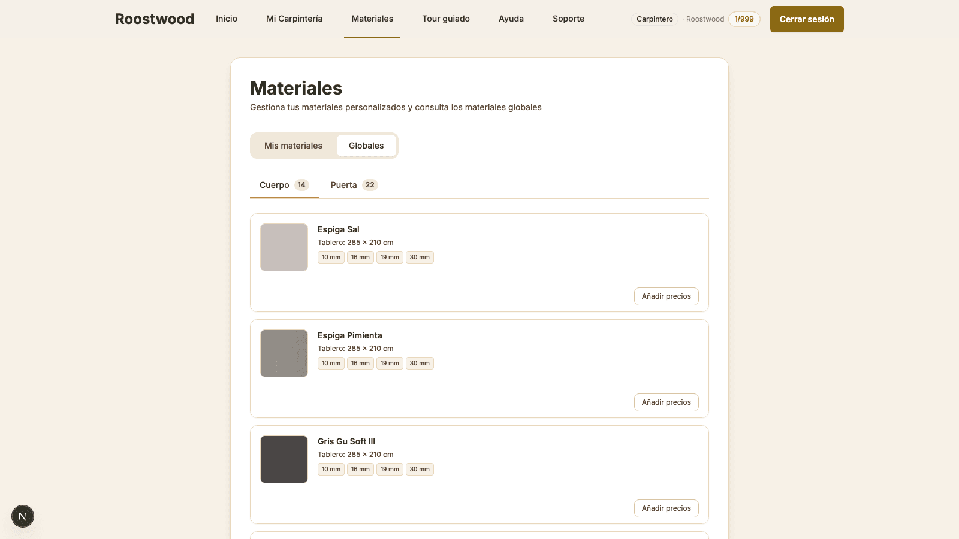Click the 16 mm chip on Espiga Sal
The height and width of the screenshot is (539, 959).
point(360,258)
